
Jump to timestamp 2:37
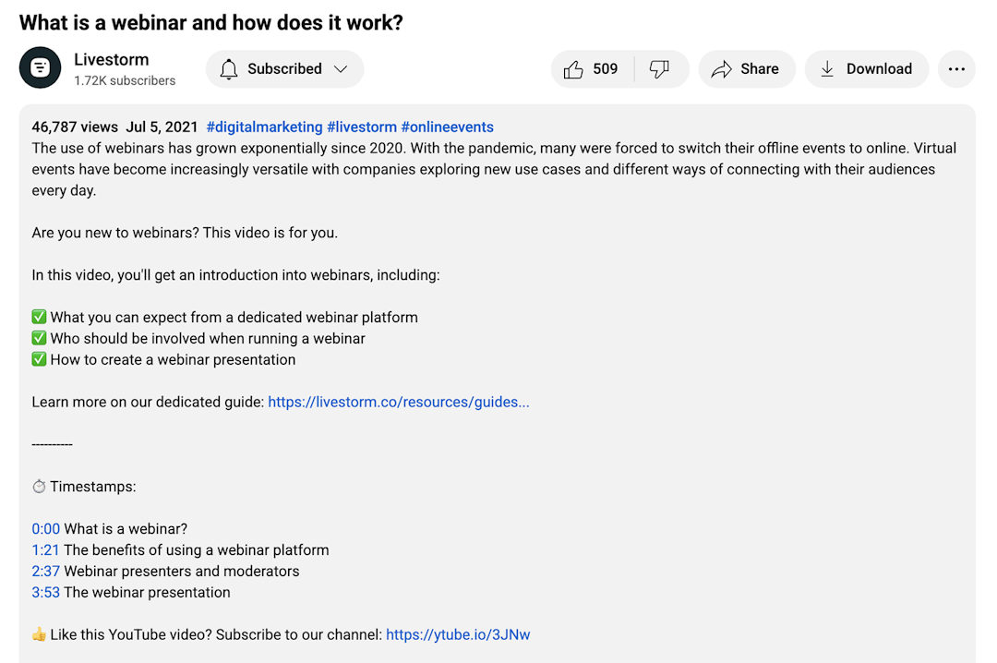(46, 571)
